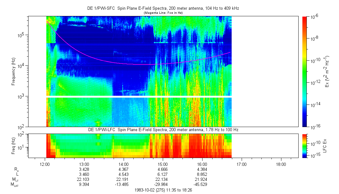This screenshot has width=339, height=194.
Task: Select the 18:00 time axis tick label
Action: pos(281,164)
